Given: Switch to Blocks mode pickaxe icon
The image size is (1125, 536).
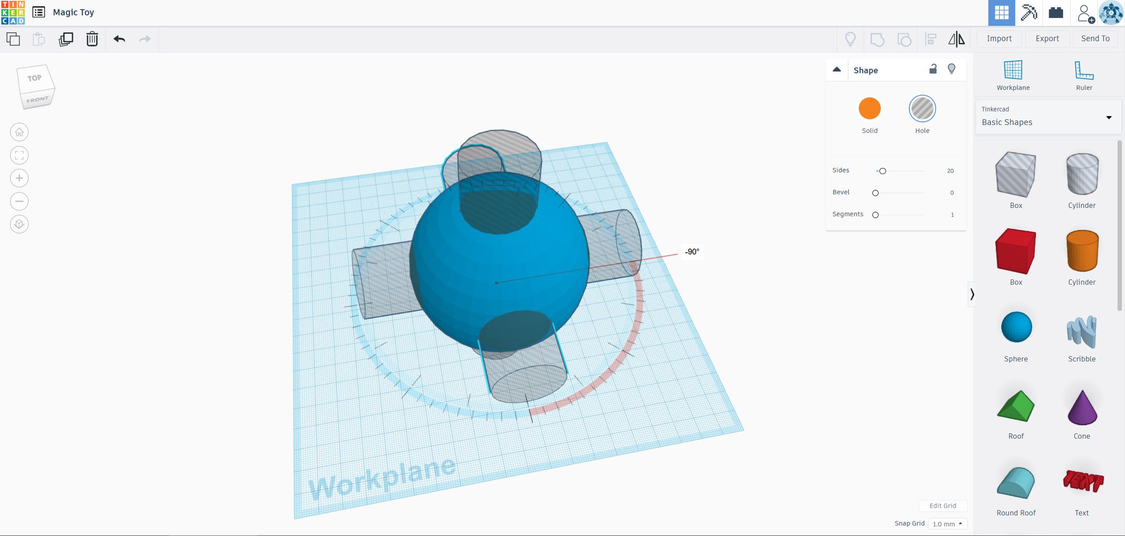Looking at the screenshot, I should [1029, 13].
